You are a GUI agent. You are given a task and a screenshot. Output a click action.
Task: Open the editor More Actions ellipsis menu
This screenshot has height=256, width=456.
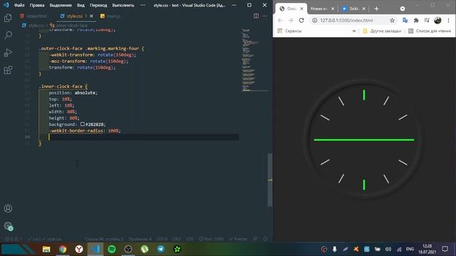pos(265,16)
